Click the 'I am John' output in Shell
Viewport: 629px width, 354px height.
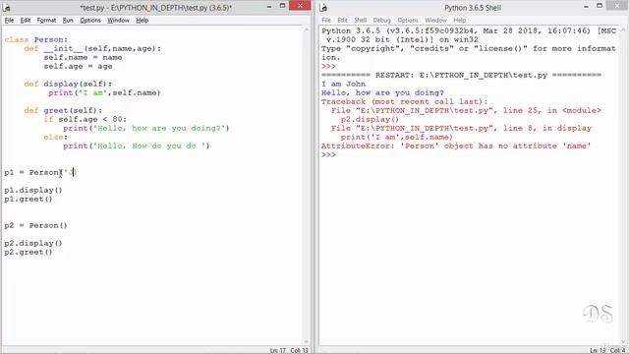point(343,84)
